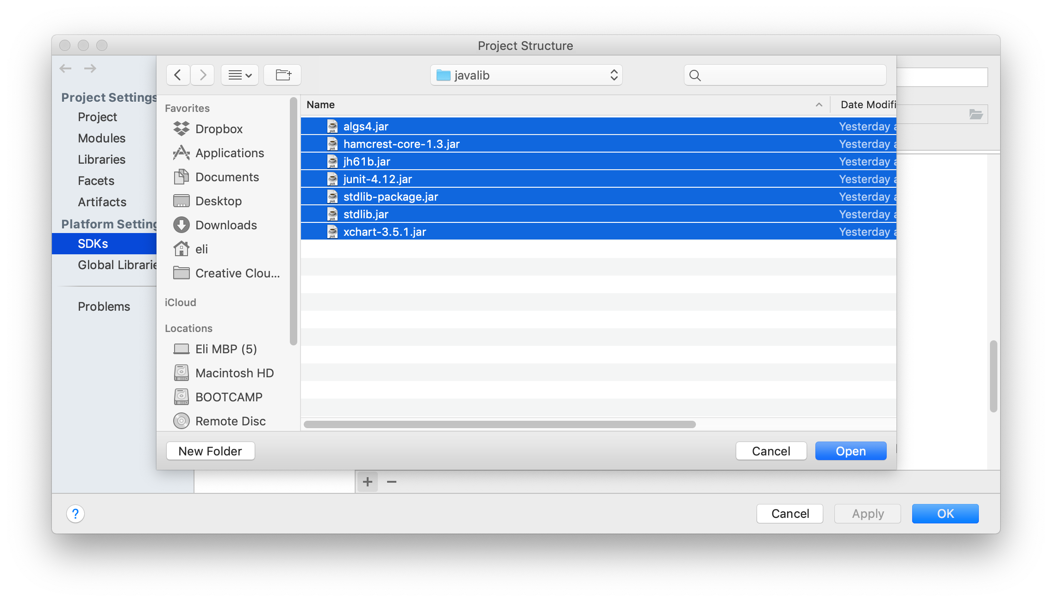Click OK in Project Structure window
The height and width of the screenshot is (602, 1052).
(946, 514)
